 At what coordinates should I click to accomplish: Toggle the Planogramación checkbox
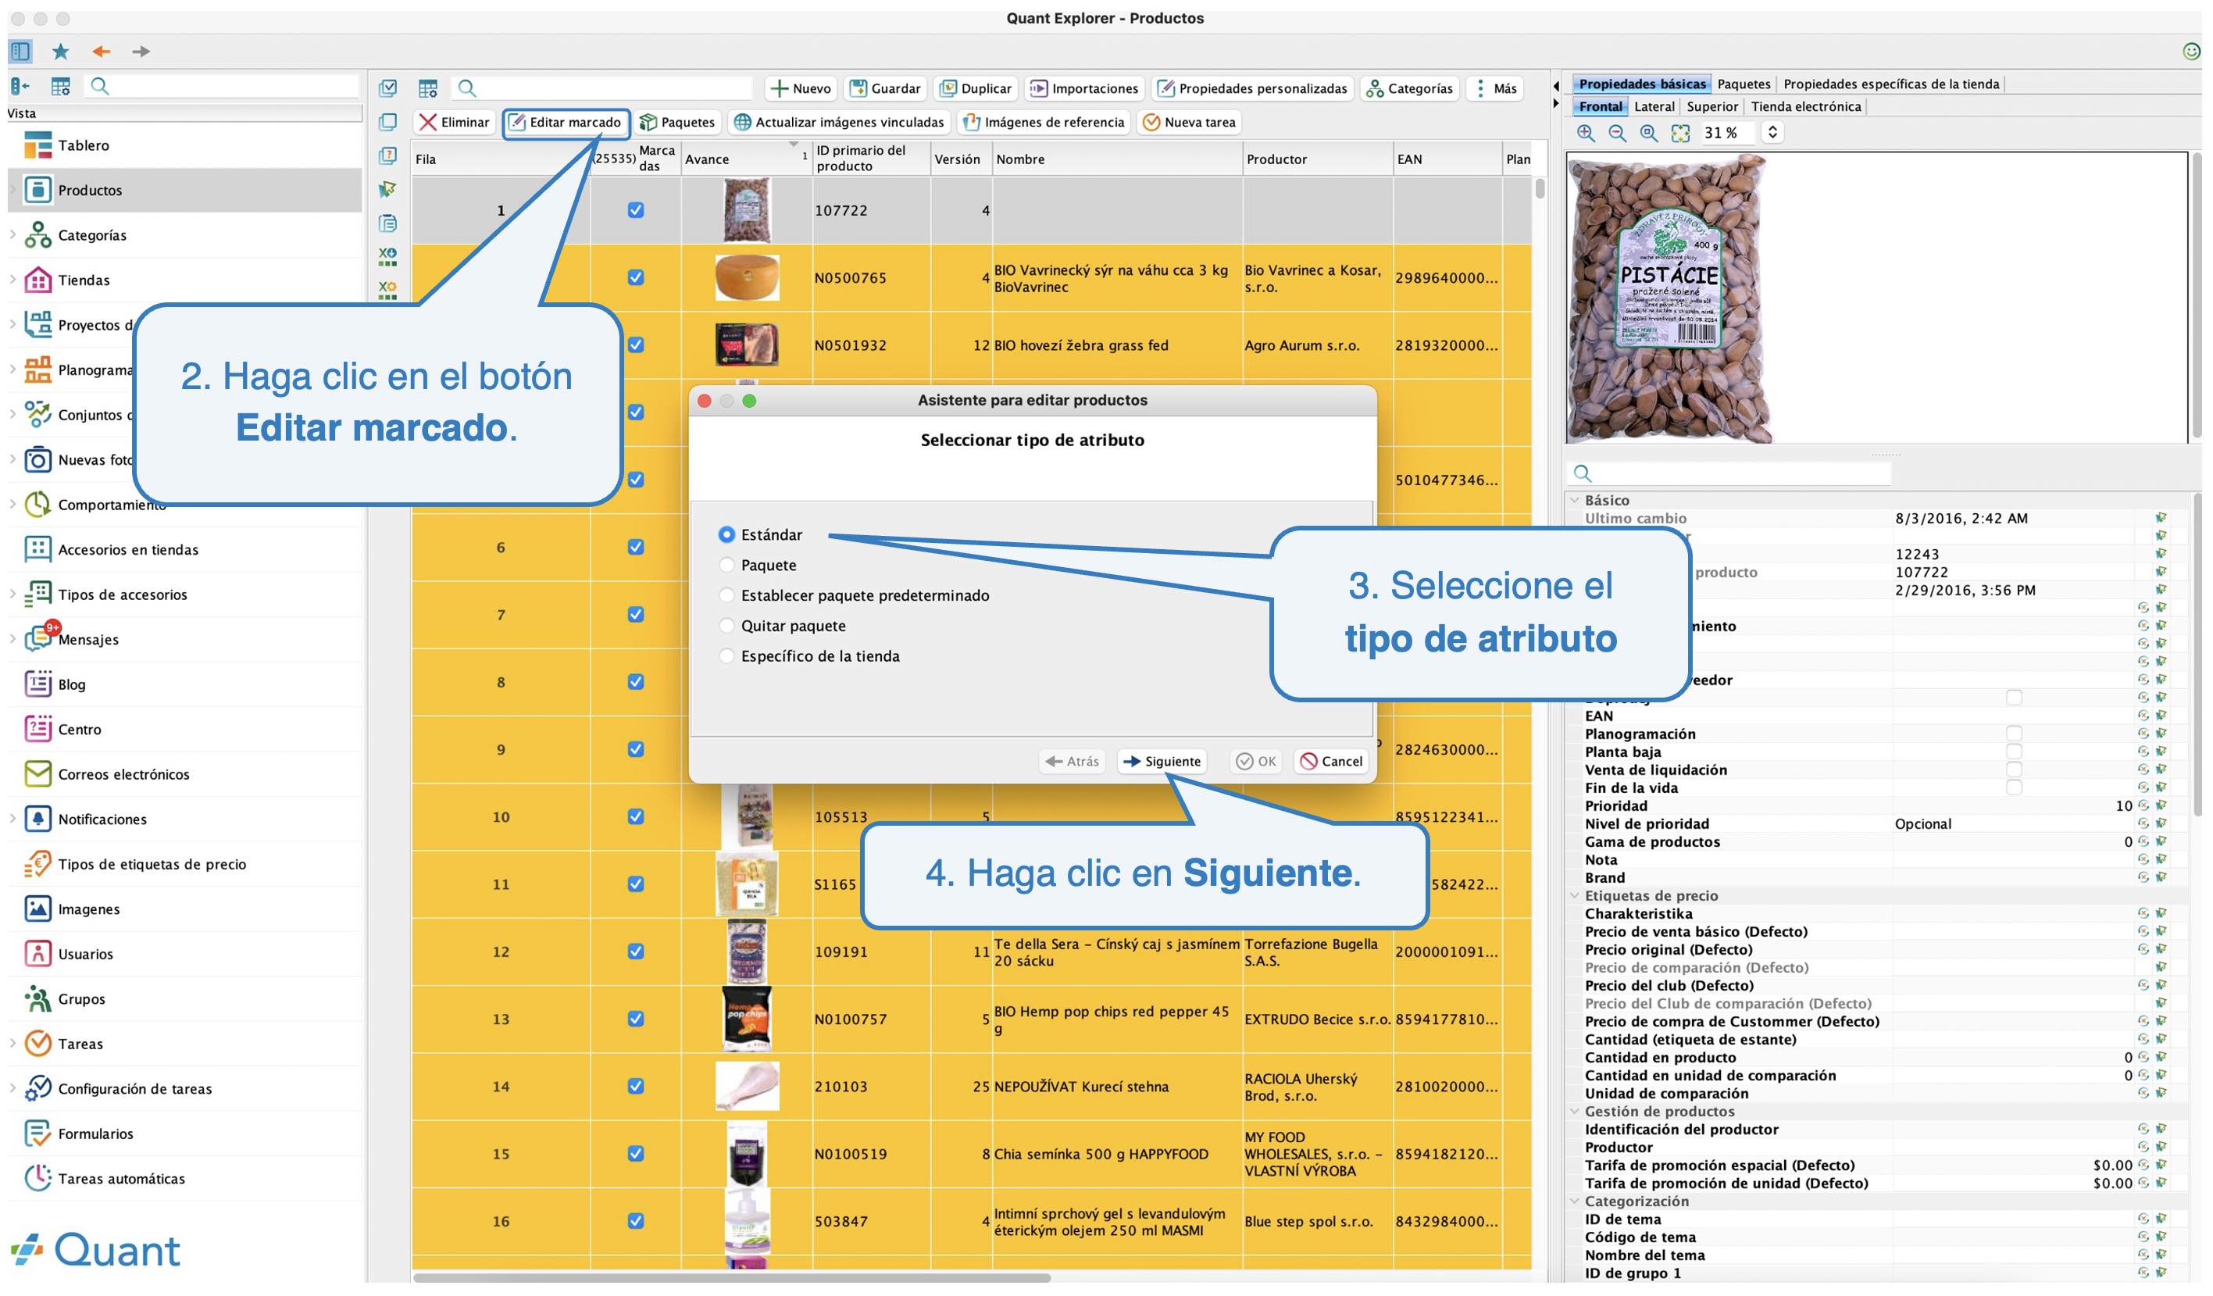tap(2015, 734)
